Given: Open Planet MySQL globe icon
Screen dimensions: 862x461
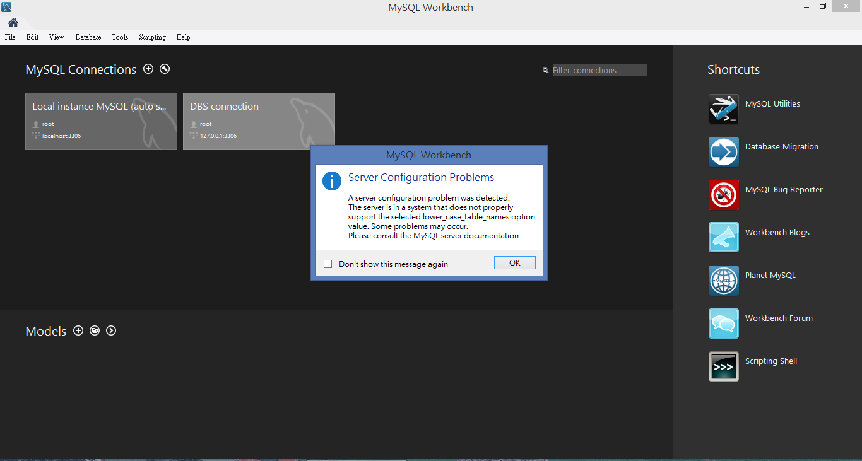Looking at the screenshot, I should pyautogui.click(x=723, y=281).
